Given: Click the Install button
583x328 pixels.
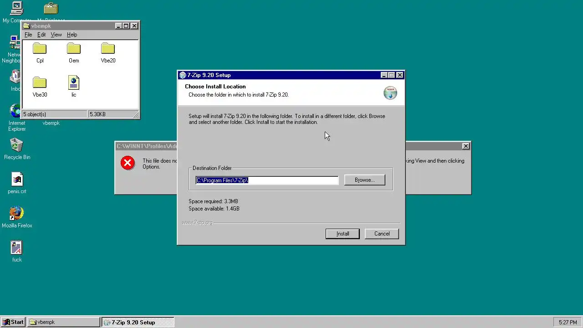Looking at the screenshot, I should [x=343, y=234].
